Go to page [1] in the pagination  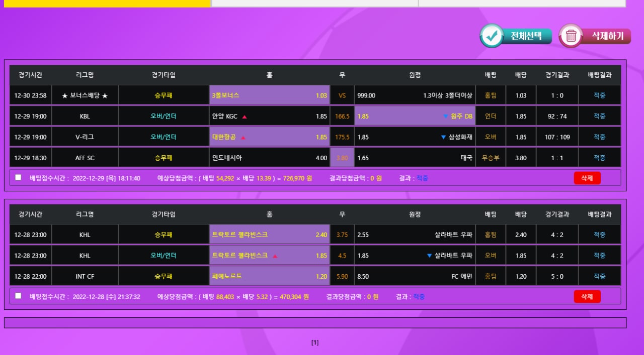315,343
